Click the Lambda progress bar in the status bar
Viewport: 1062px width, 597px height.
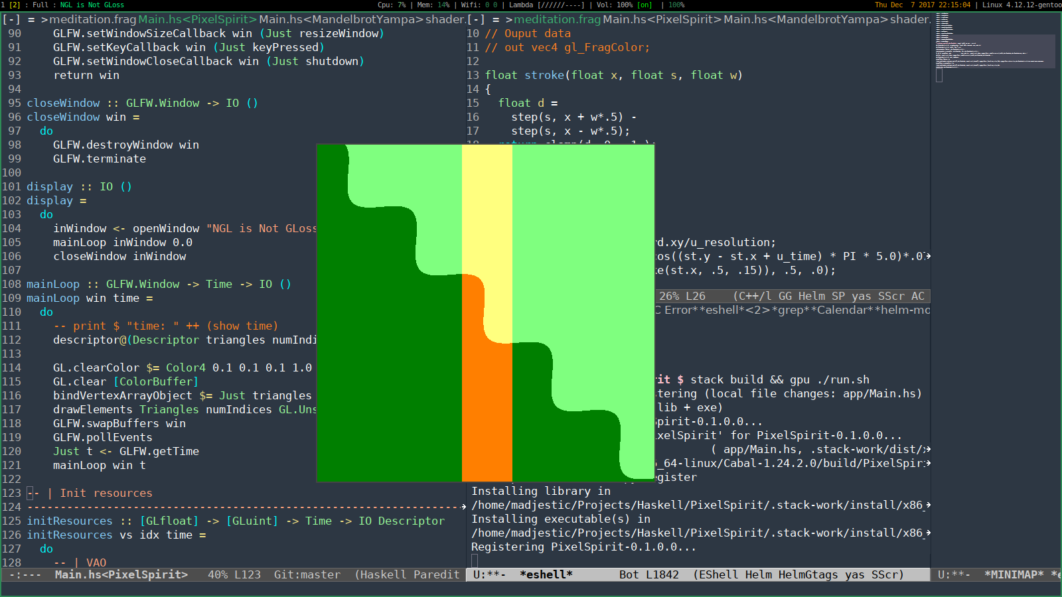(x=547, y=5)
